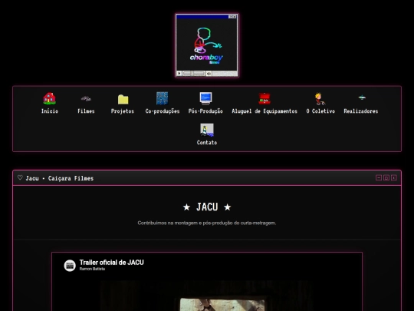Go to the Filmes menu label
The height and width of the screenshot is (311, 414).
point(86,111)
